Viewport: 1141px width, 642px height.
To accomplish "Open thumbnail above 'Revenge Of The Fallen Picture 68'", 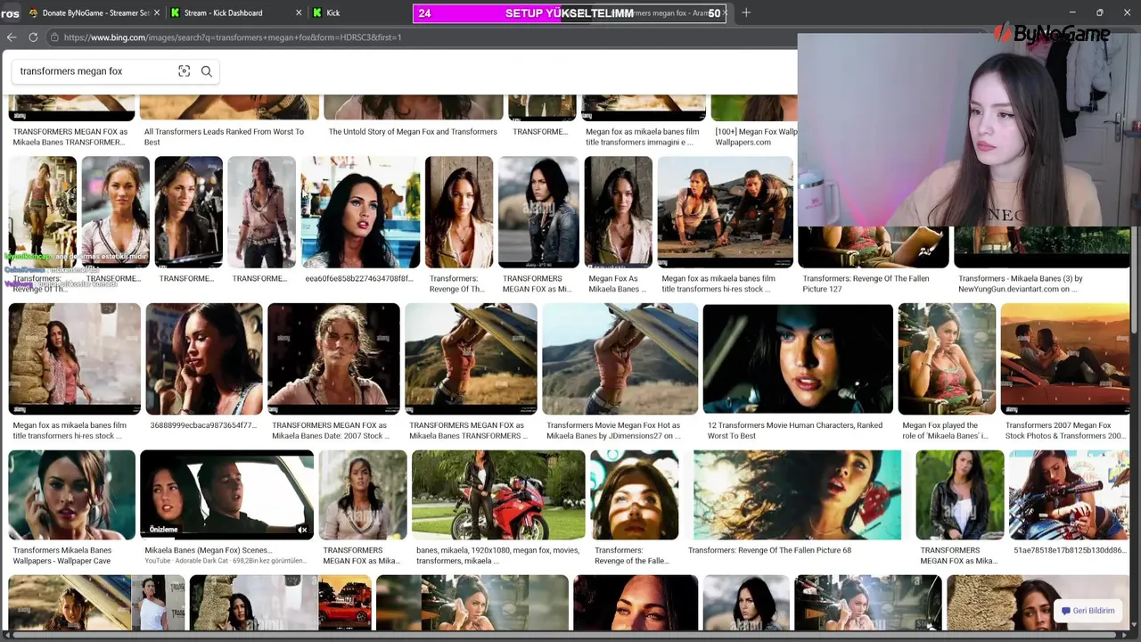I will pyautogui.click(x=797, y=495).
